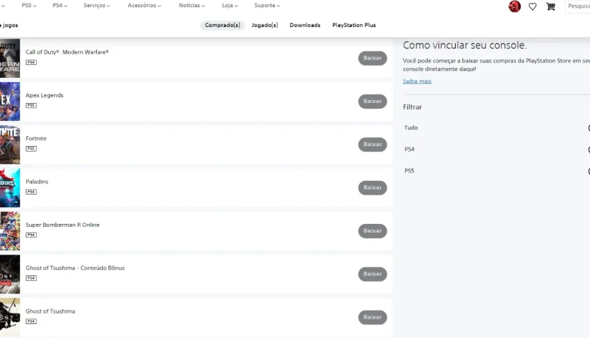The width and height of the screenshot is (590, 338).
Task: Click the PS4 badge under Super Bomberman R Online
Action: [x=31, y=235]
